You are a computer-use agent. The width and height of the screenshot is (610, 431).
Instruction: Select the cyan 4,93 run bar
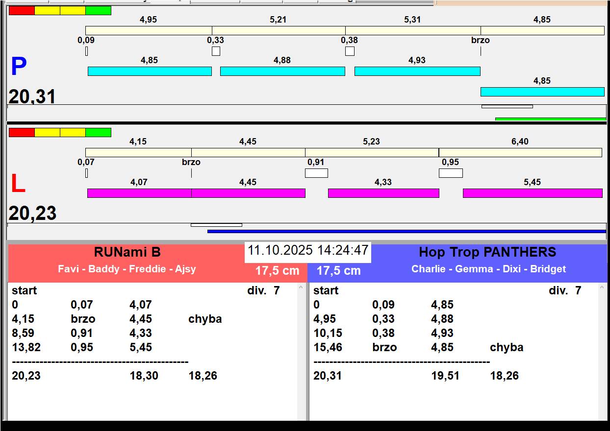point(417,72)
